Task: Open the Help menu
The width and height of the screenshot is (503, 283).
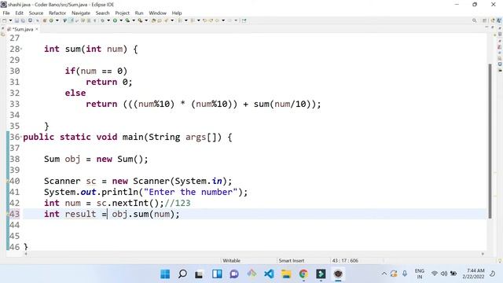Action: [x=177, y=13]
